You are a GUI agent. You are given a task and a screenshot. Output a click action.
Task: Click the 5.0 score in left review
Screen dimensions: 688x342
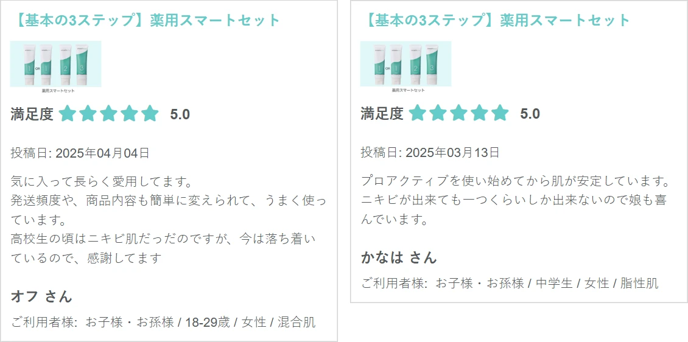(180, 114)
